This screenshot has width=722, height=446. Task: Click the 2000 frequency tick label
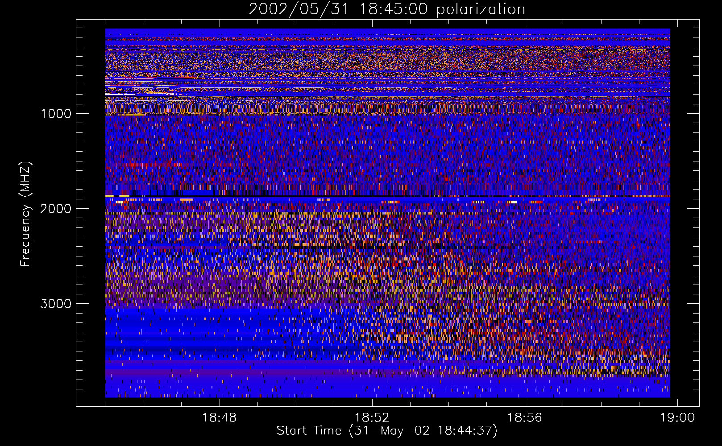(x=56, y=209)
